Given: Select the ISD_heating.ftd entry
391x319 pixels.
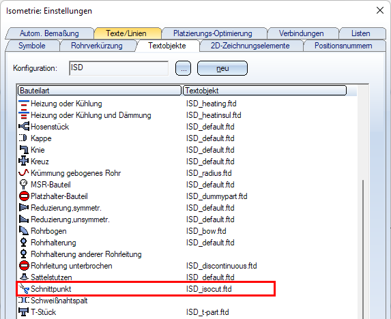Looking at the screenshot, I should 212,104.
